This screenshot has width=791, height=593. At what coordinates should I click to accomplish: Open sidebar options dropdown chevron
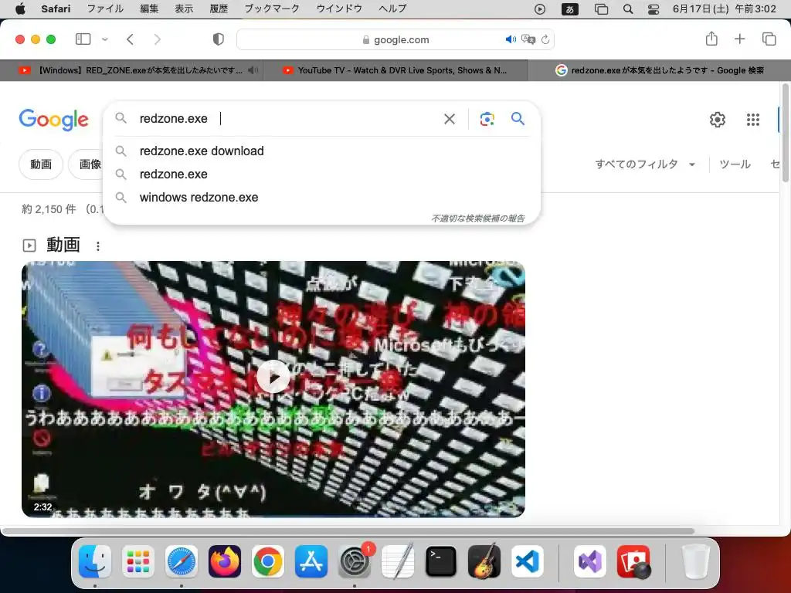[x=105, y=39]
